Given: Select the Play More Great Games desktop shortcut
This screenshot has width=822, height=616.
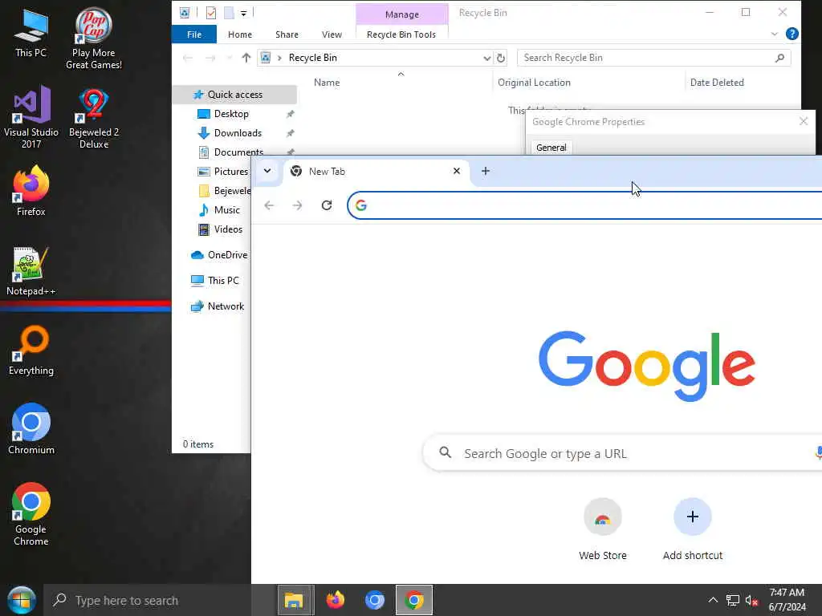Looking at the screenshot, I should tap(93, 38).
